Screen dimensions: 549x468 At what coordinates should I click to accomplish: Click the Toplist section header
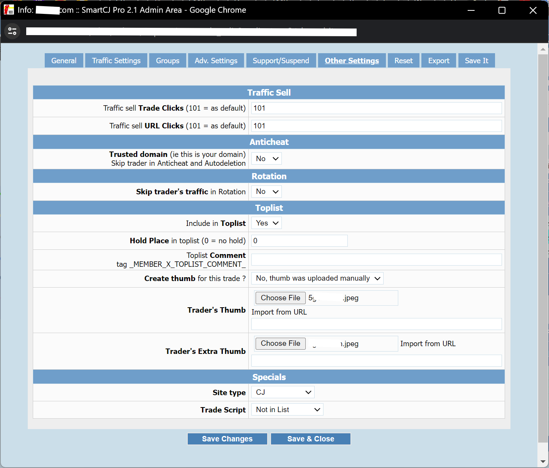pyautogui.click(x=269, y=208)
